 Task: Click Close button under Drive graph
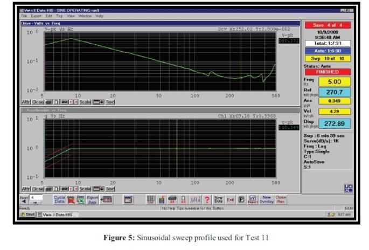pos(38,102)
